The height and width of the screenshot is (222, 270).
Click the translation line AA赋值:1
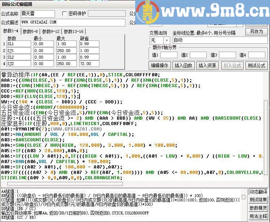tap(10, 191)
